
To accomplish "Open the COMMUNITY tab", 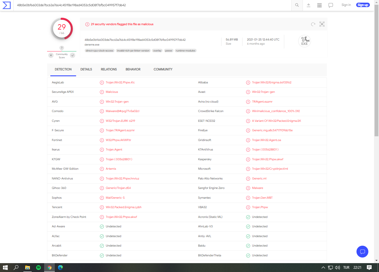I will (x=163, y=69).
